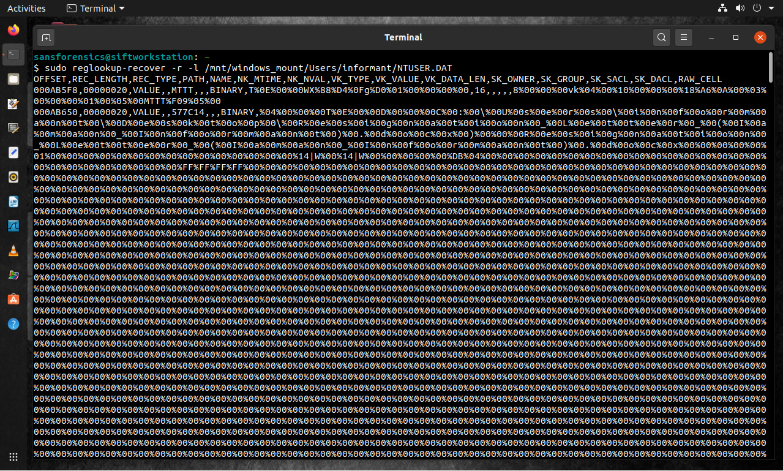Open the terminal hamburger menu

coord(684,37)
